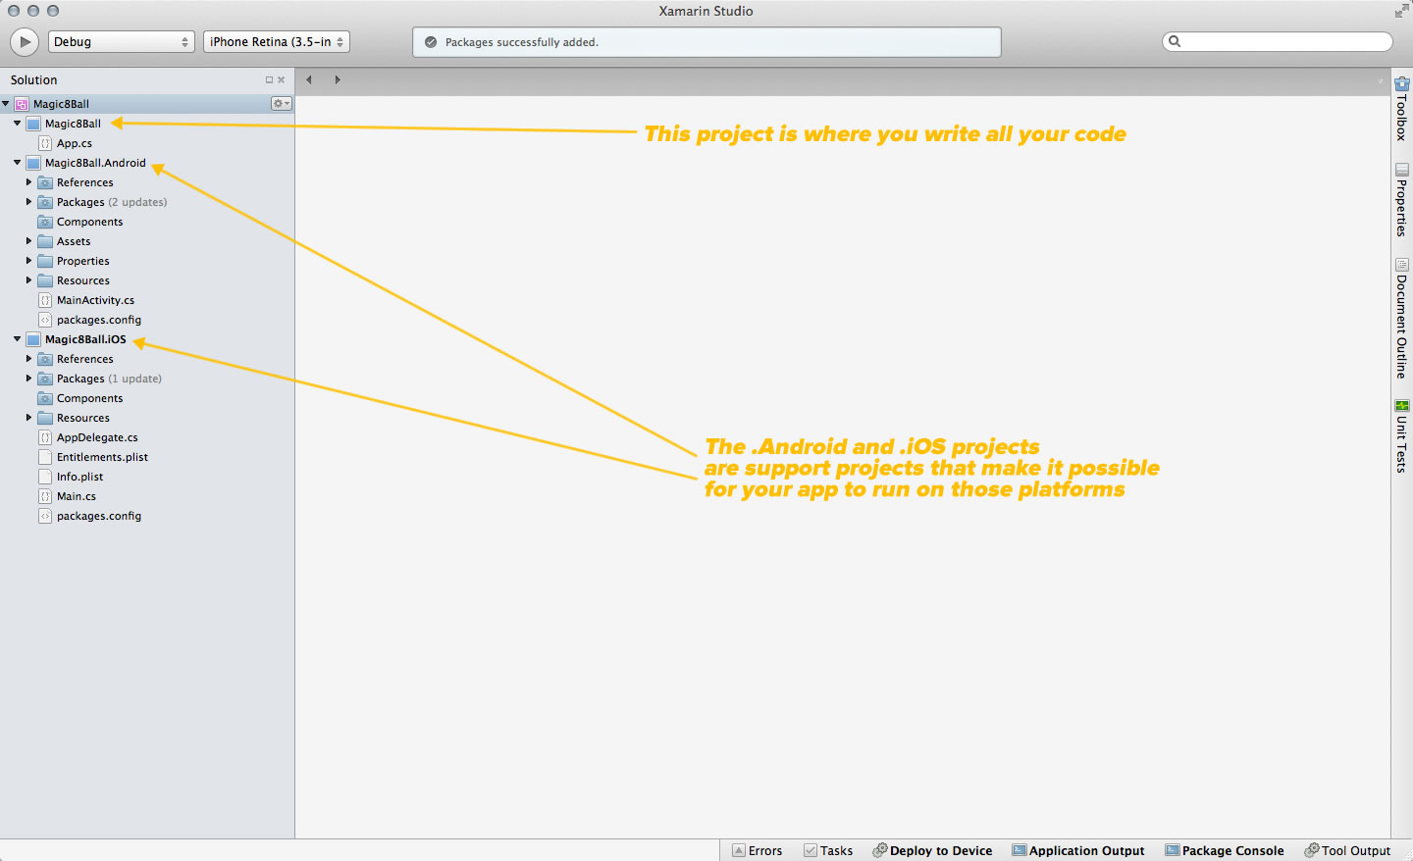The height and width of the screenshot is (861, 1413).
Task: Navigate forward with the right arrow
Action: click(338, 79)
